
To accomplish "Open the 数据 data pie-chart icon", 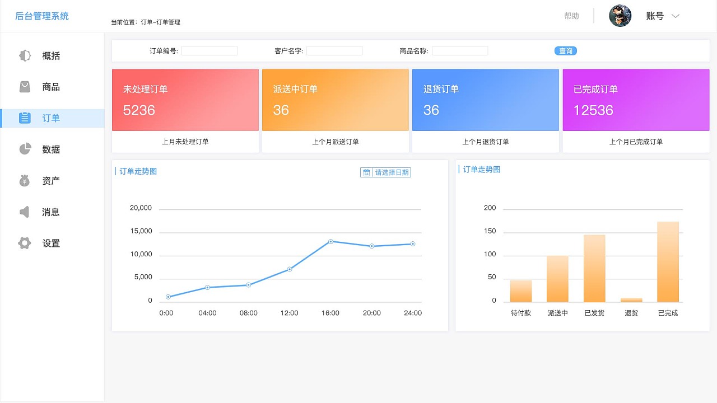I will 24,149.
